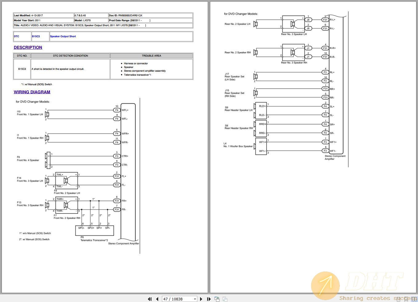Click the 'Stereo Component Amplifier' label on the left page
418x302 pixels.
coord(124,243)
